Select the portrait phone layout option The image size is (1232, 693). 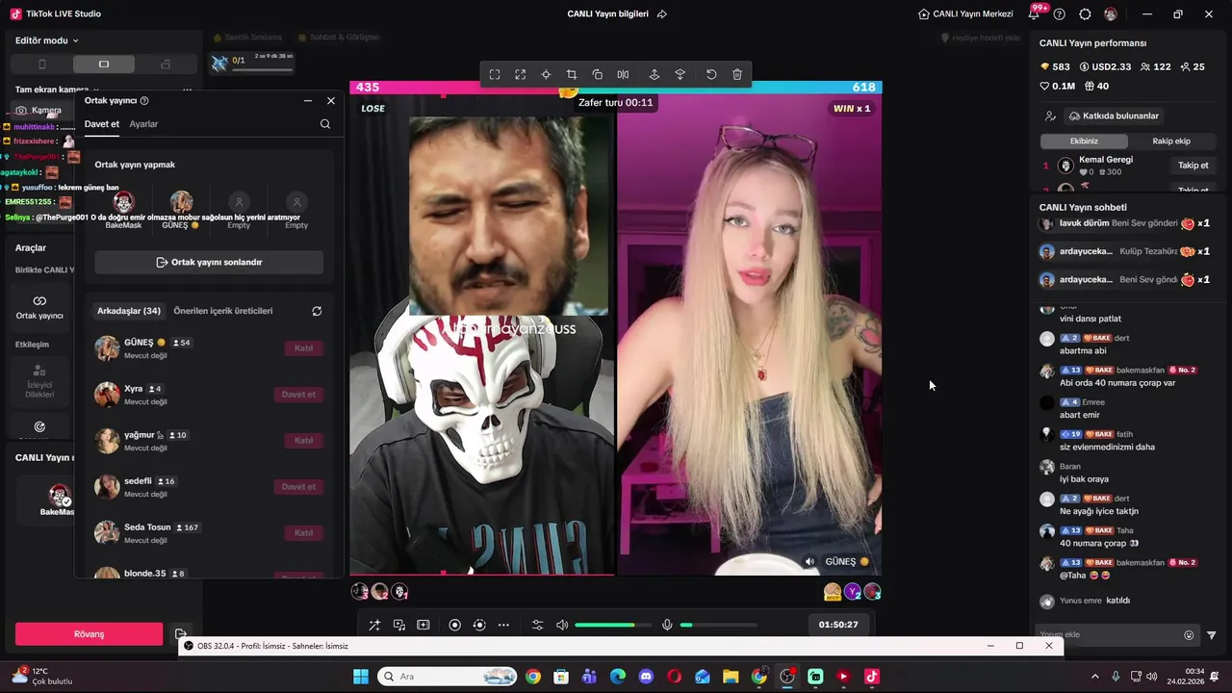tap(41, 64)
